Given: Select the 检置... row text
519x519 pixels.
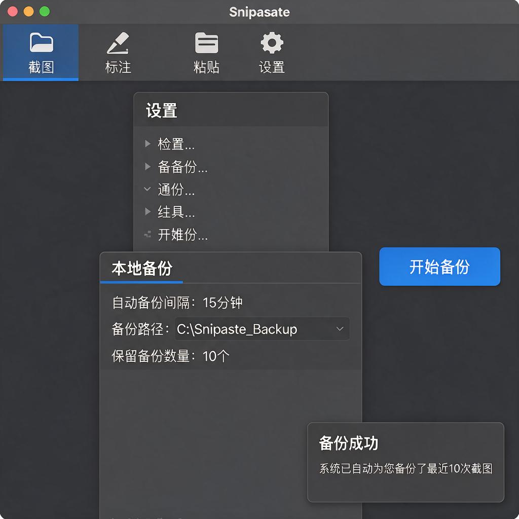Looking at the screenshot, I should click(x=176, y=144).
